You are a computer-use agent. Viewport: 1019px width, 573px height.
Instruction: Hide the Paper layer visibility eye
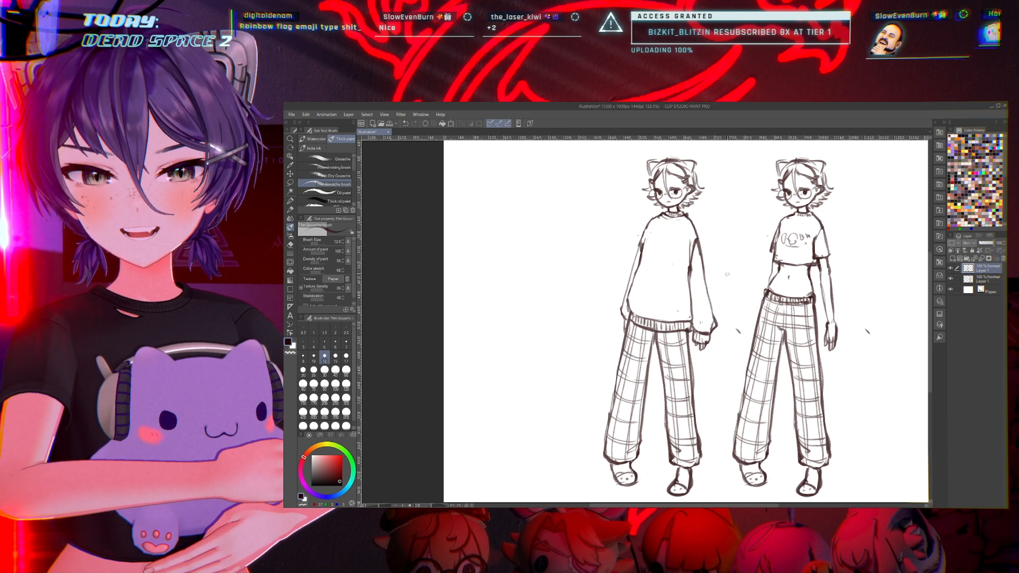pyautogui.click(x=951, y=289)
